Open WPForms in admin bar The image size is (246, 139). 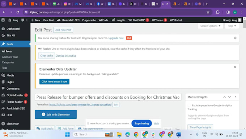[159, 20]
